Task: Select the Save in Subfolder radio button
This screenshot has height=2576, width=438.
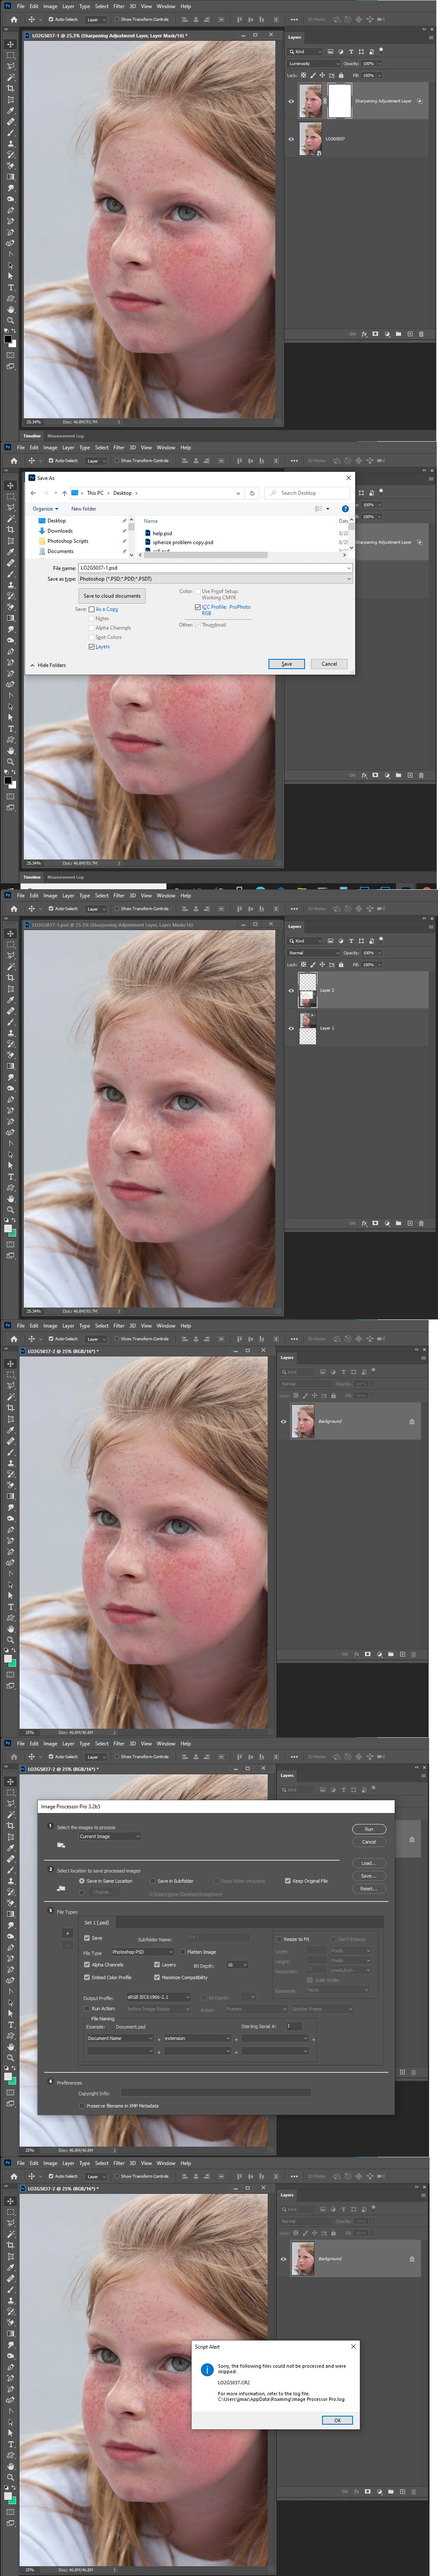Action: coord(152,1881)
